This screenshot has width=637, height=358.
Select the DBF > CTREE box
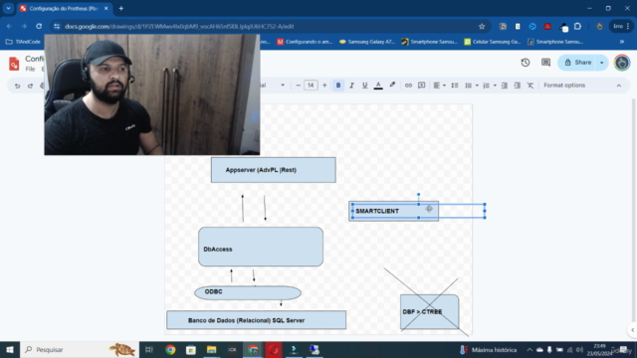pos(429,311)
